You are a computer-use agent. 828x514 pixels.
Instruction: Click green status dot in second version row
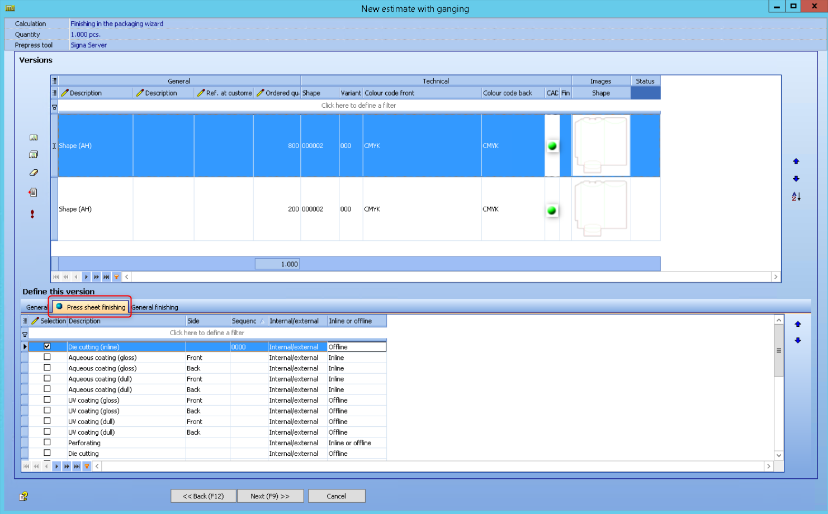552,210
